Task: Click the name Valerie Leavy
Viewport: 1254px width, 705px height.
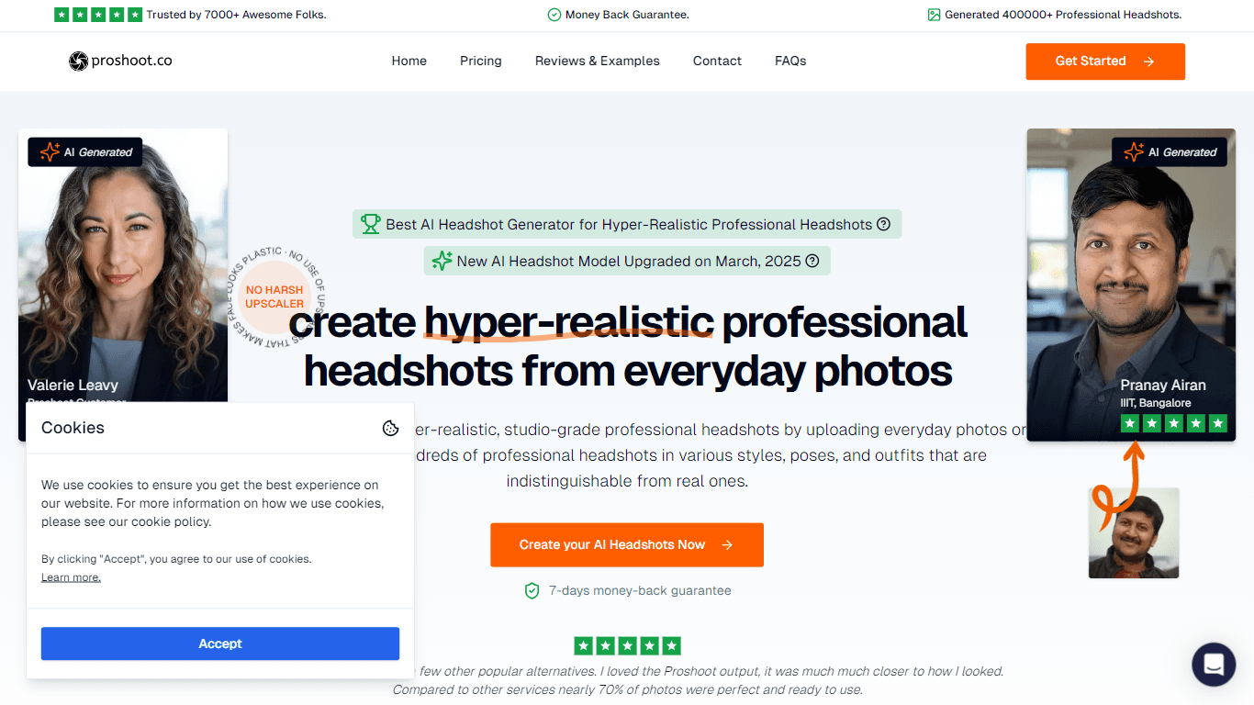Action: tap(73, 386)
